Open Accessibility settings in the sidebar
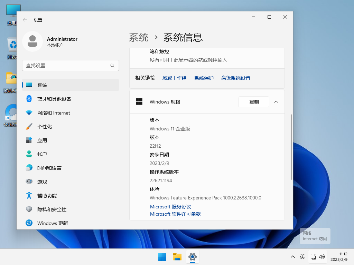The height and width of the screenshot is (265, 354). 47,196
